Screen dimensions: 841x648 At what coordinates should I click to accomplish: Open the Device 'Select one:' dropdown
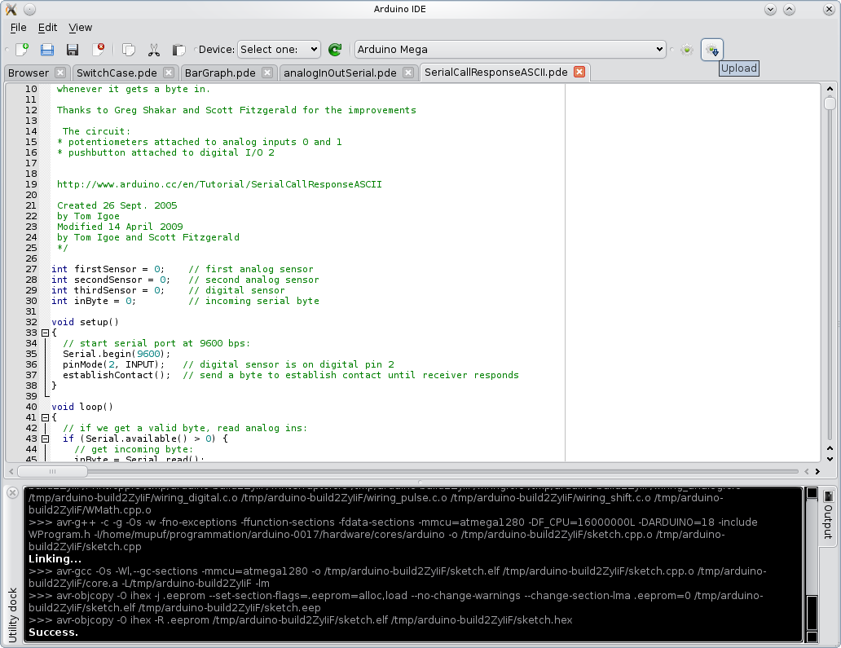point(279,50)
